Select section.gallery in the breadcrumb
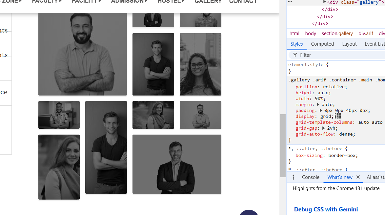This screenshot has width=385, height=215. click(337, 33)
